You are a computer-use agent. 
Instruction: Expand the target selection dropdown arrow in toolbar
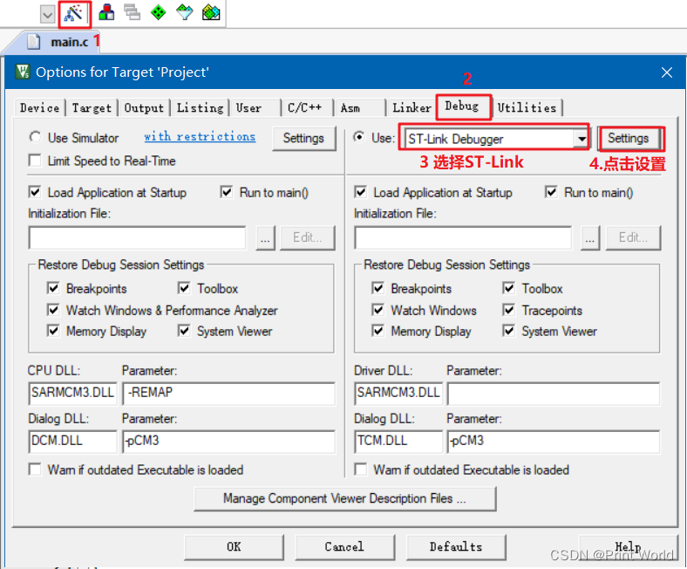(x=47, y=15)
